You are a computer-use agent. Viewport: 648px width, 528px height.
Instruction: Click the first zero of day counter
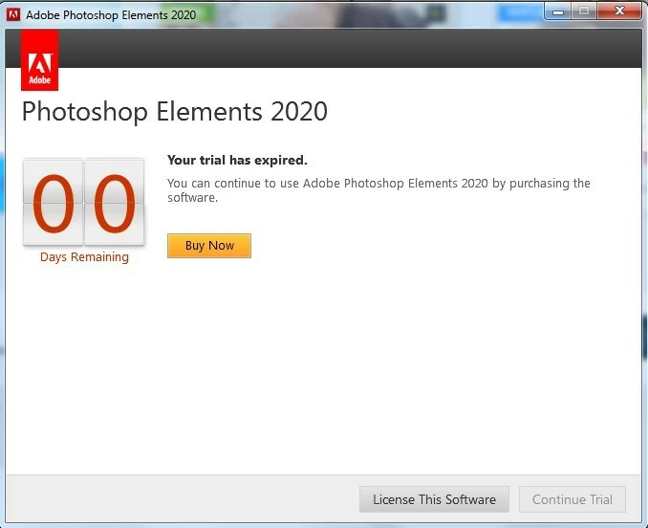[x=53, y=202]
